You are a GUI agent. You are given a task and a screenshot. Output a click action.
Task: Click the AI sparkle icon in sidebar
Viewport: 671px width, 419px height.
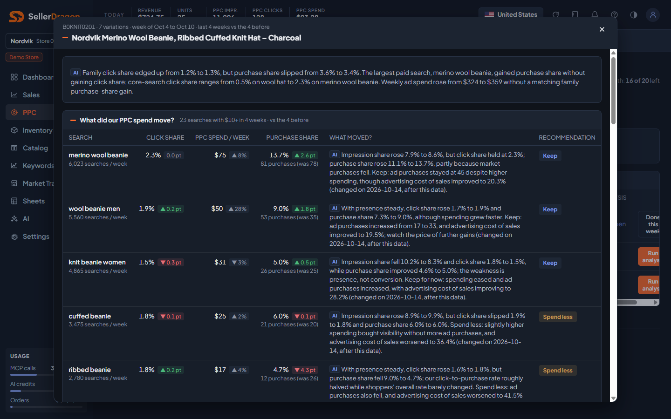coord(14,219)
